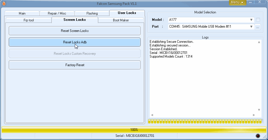Switch to the Main tab
The width and height of the screenshot is (268, 140).
(x=22, y=13)
